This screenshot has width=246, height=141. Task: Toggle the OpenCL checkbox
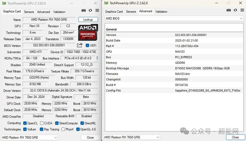25,123
